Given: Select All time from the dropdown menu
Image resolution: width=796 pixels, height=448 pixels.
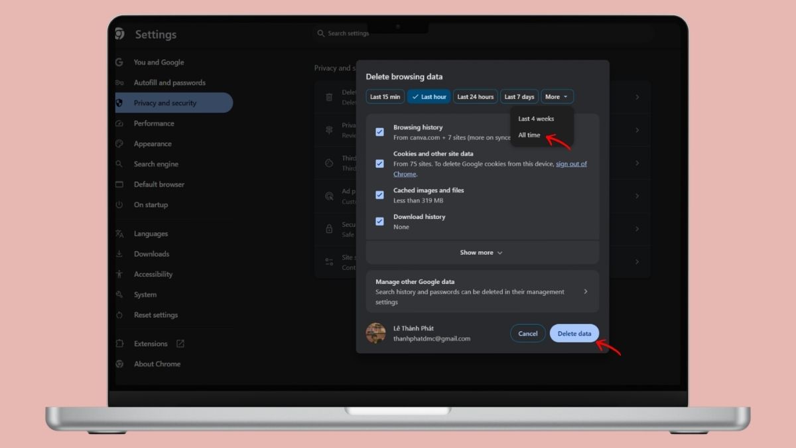Looking at the screenshot, I should [529, 135].
